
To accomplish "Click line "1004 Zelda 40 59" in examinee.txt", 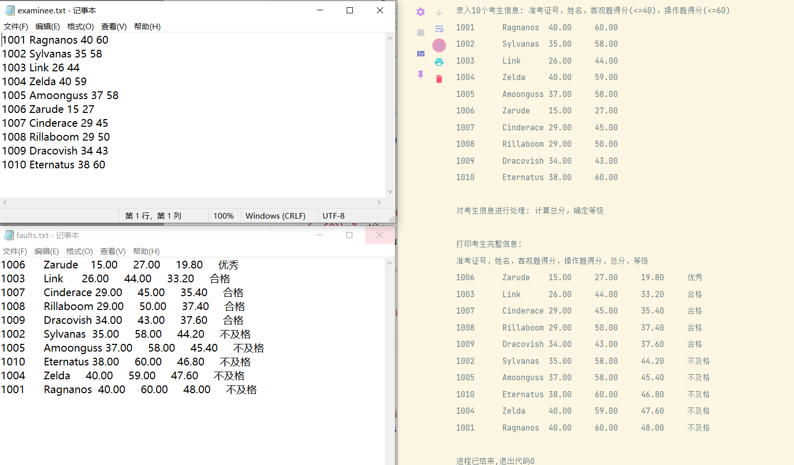I will [x=44, y=82].
